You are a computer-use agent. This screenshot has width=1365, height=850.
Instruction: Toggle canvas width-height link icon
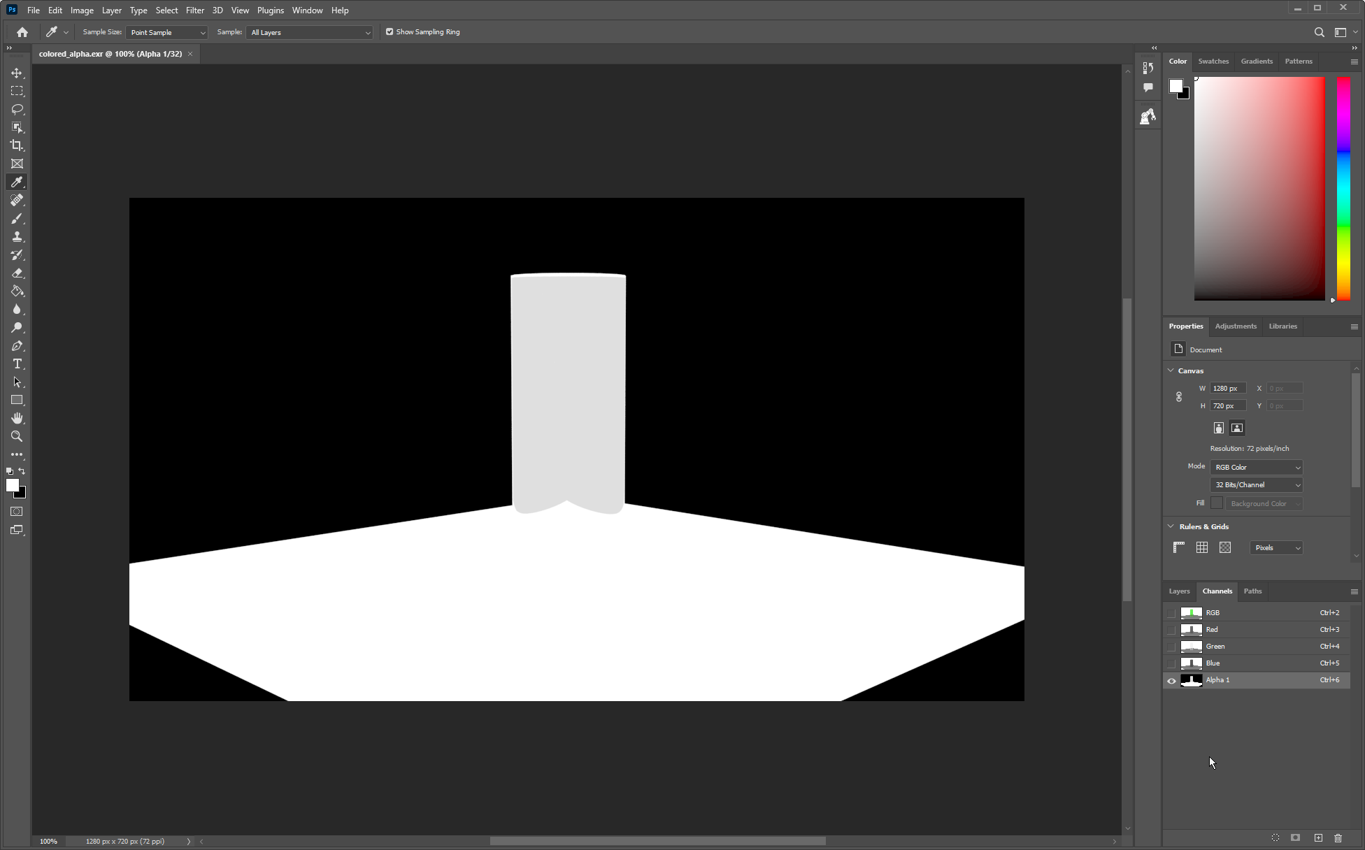1179,397
